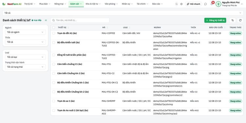Open the Báo cáo menu

tap(157, 4)
